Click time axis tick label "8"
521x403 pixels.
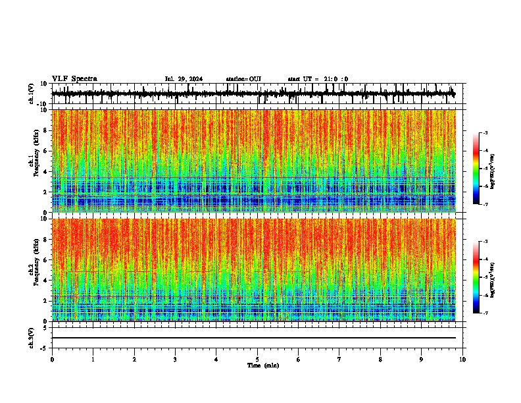click(380, 360)
